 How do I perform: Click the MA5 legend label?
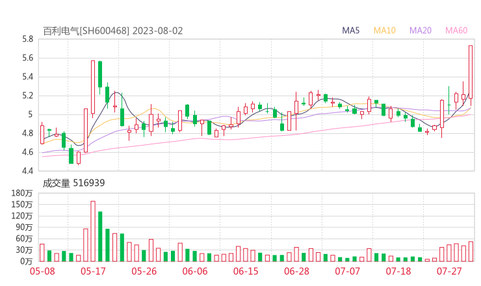click(350, 31)
